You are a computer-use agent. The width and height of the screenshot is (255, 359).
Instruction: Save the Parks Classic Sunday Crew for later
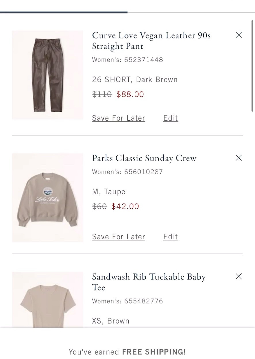tap(118, 236)
